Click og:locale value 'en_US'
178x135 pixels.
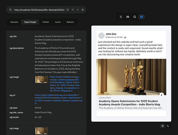tap(38, 117)
